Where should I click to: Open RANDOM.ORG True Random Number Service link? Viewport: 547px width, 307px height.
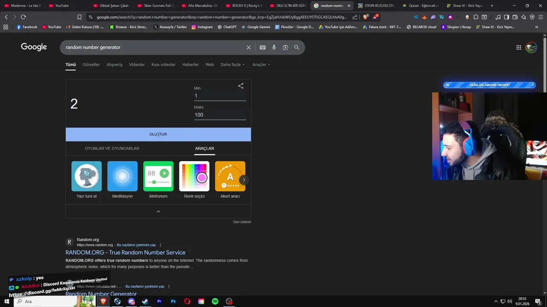coord(125,252)
